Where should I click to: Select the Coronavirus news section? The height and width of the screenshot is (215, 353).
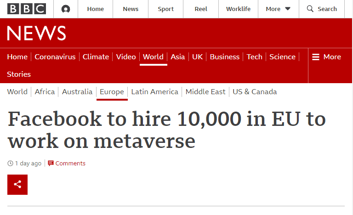tap(55, 57)
